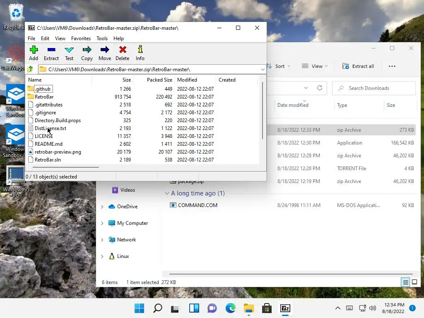Open Recycle Bin desktop icon
The height and width of the screenshot is (318, 424).
(x=15, y=17)
